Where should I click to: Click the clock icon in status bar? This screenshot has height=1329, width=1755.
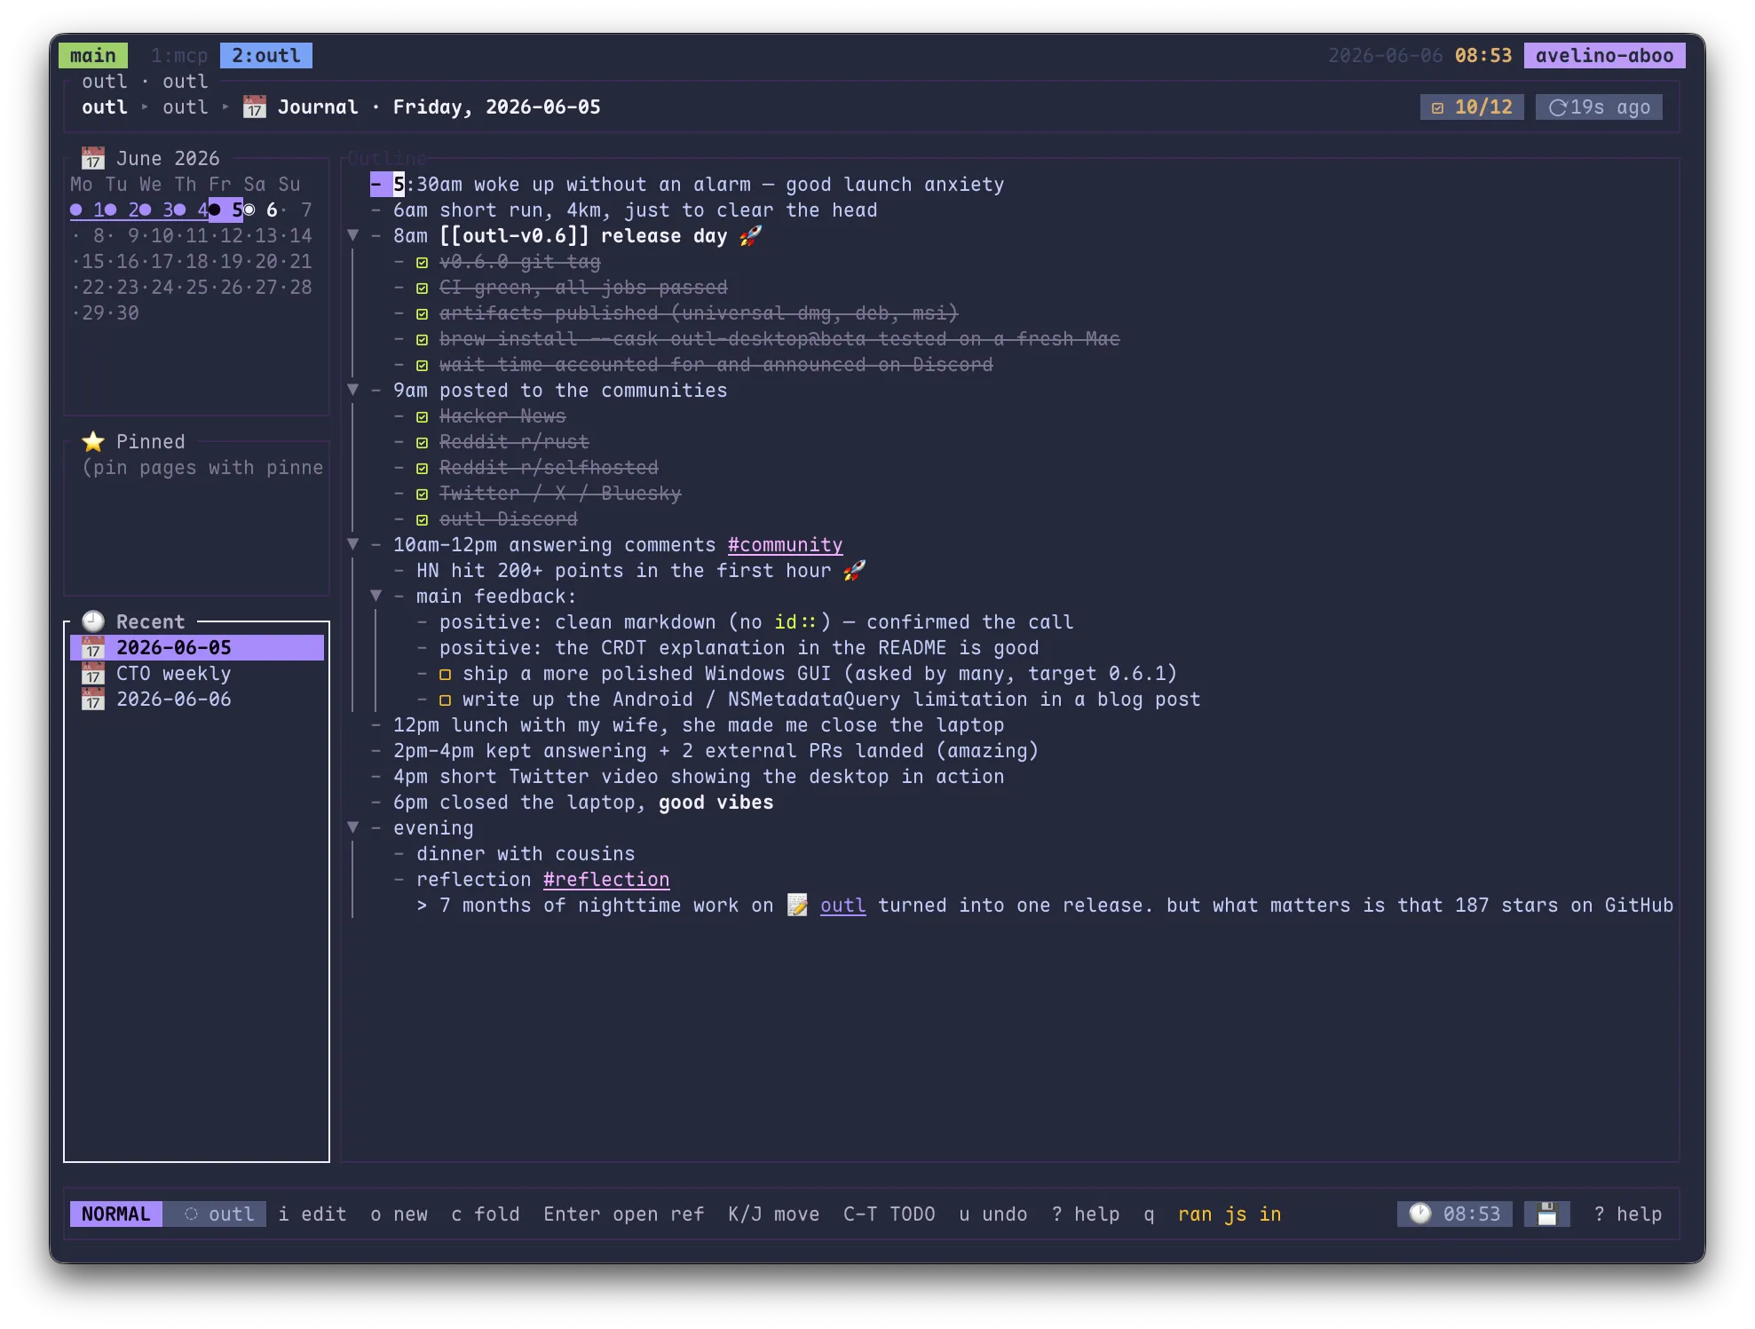point(1419,1214)
